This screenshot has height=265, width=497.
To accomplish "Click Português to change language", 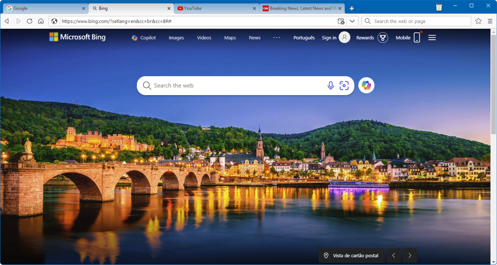I will point(304,37).
